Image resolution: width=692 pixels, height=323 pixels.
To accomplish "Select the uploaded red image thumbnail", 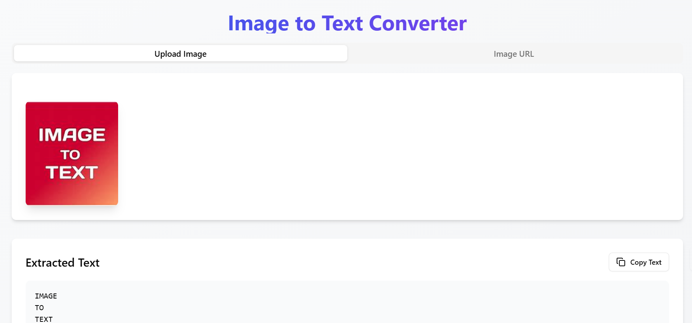I will coord(72,154).
